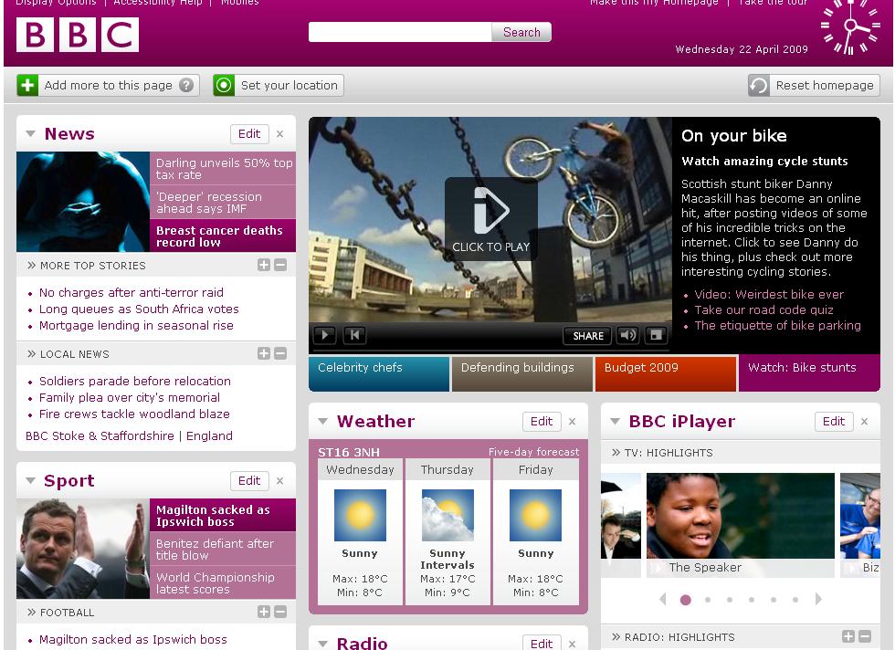This screenshot has height=650, width=895.
Task: Click the Reset homepage circular arrow icon
Action: point(759,85)
